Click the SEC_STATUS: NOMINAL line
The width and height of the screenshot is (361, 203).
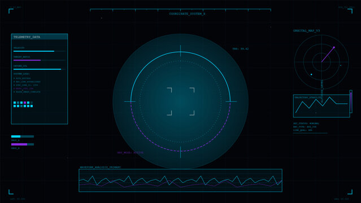[306, 123]
